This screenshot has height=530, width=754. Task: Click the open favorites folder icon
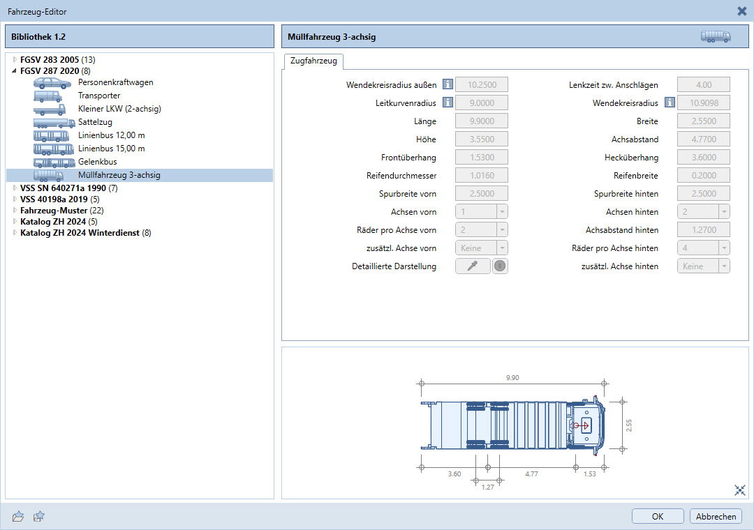click(18, 516)
